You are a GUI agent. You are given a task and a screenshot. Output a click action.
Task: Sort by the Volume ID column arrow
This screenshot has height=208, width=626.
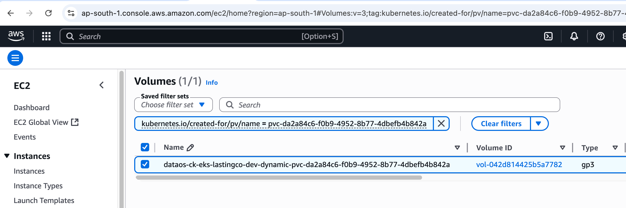pyautogui.click(x=563, y=148)
